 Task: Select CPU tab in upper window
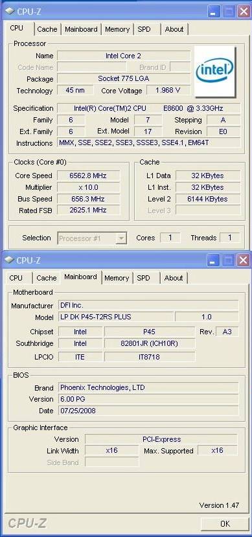16,29
